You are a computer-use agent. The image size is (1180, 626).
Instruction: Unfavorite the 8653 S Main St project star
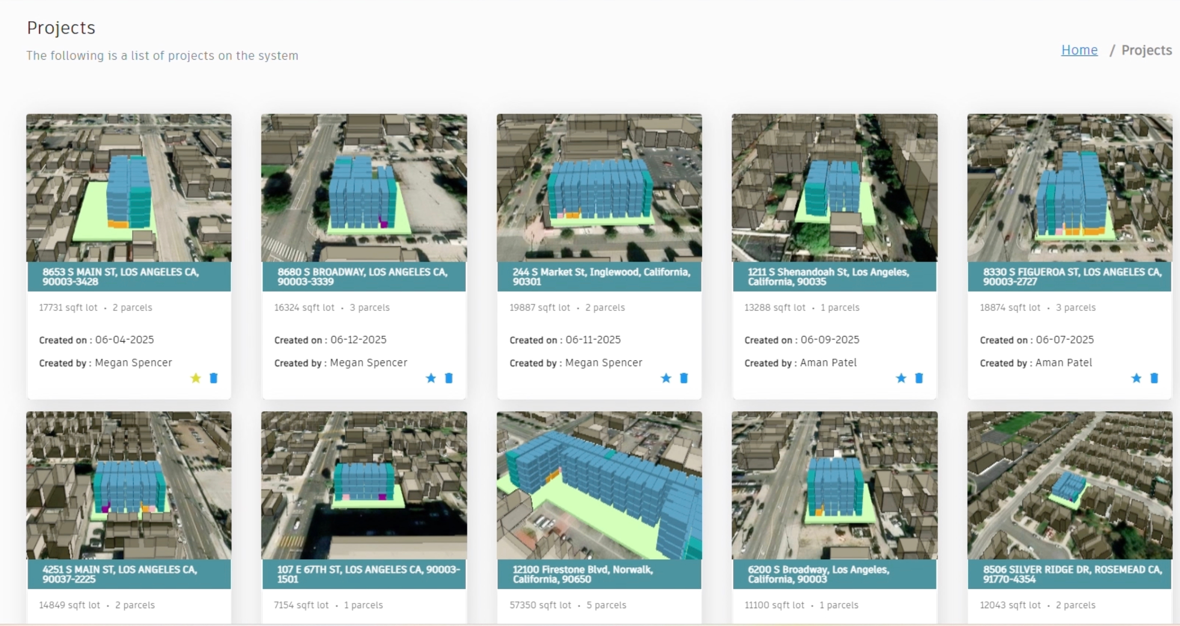pos(196,378)
